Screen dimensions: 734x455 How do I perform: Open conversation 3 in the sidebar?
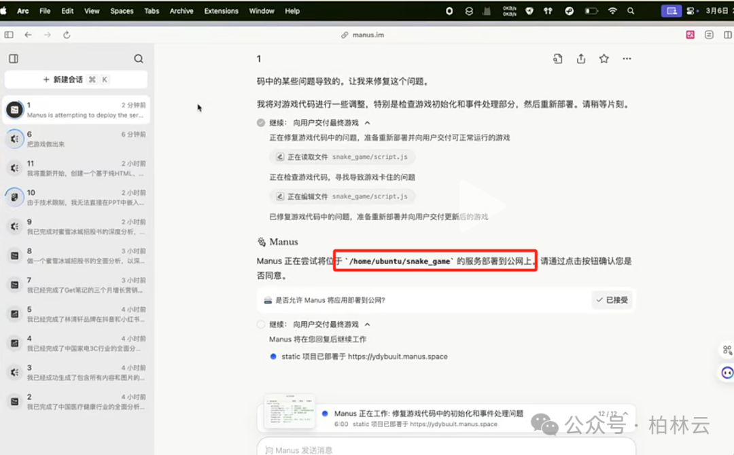76,372
